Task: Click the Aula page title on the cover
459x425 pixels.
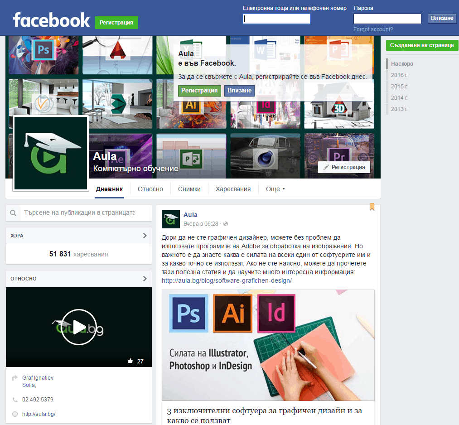Action: 105,156
